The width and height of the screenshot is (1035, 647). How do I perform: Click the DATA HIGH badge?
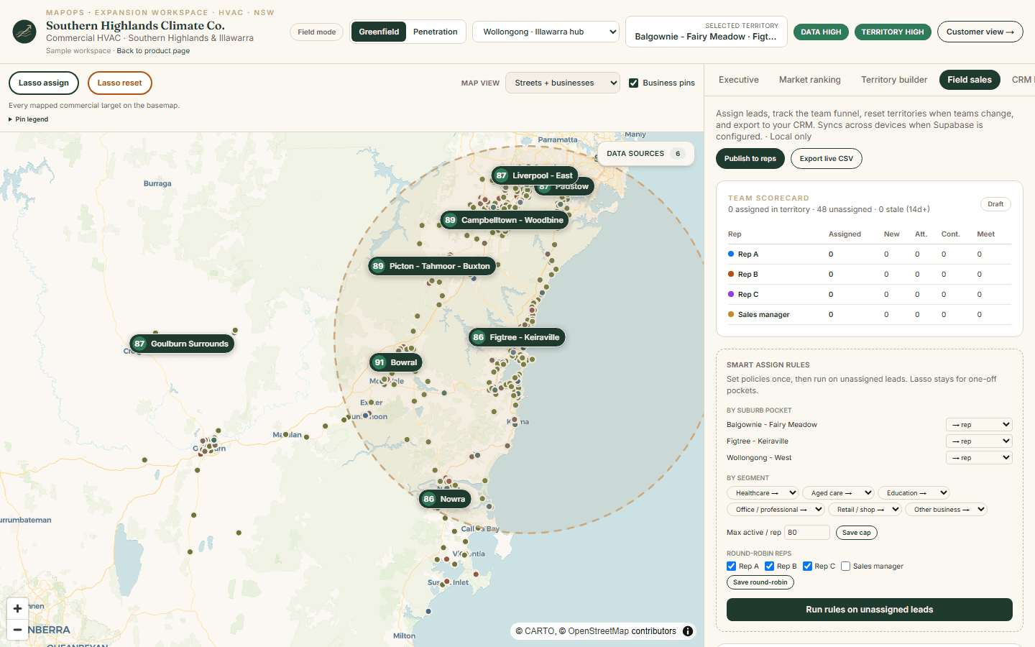click(x=821, y=32)
